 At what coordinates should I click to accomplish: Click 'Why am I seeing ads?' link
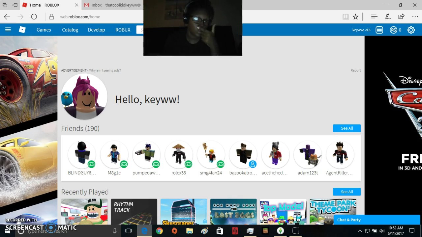(105, 70)
